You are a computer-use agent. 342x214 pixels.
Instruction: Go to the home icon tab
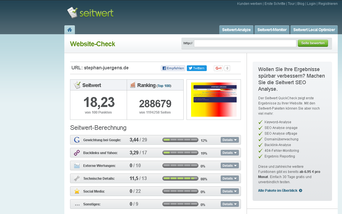point(70,30)
